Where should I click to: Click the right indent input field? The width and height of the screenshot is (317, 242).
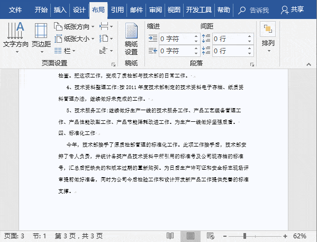pos(176,51)
